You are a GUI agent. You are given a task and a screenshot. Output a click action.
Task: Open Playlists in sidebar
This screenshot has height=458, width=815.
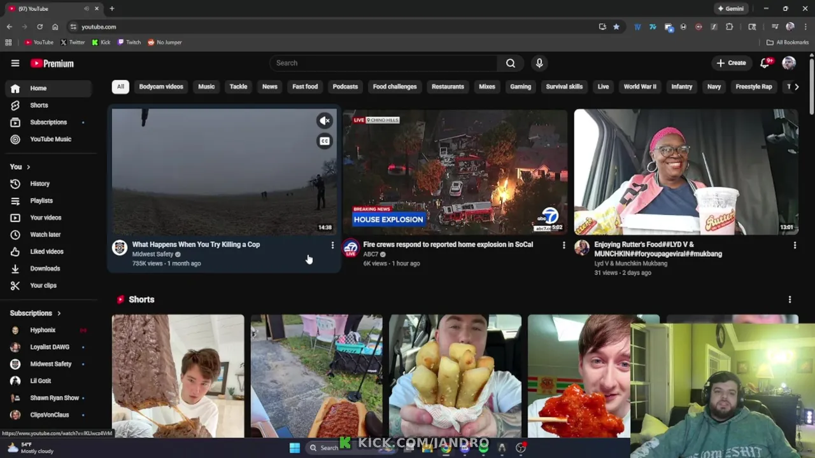(x=48, y=200)
